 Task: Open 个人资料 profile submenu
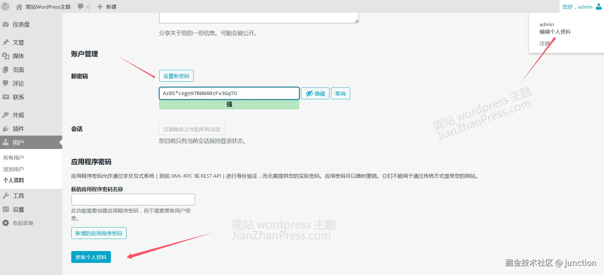(13, 180)
